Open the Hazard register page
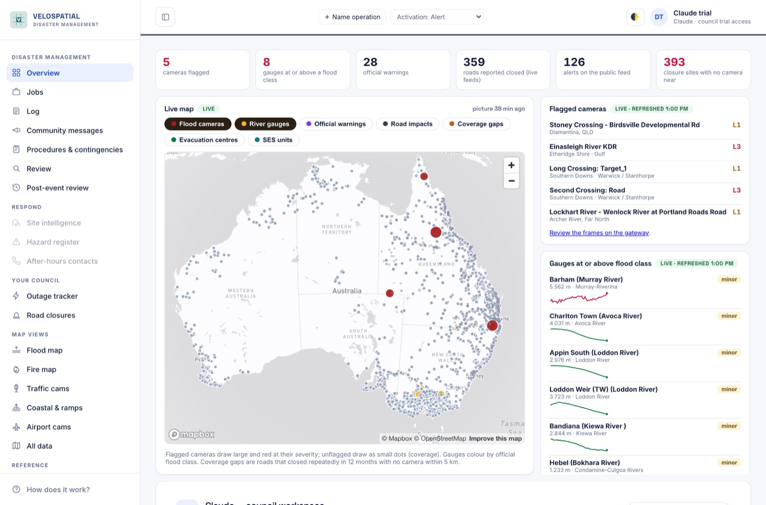This screenshot has width=766, height=505. (x=70, y=242)
